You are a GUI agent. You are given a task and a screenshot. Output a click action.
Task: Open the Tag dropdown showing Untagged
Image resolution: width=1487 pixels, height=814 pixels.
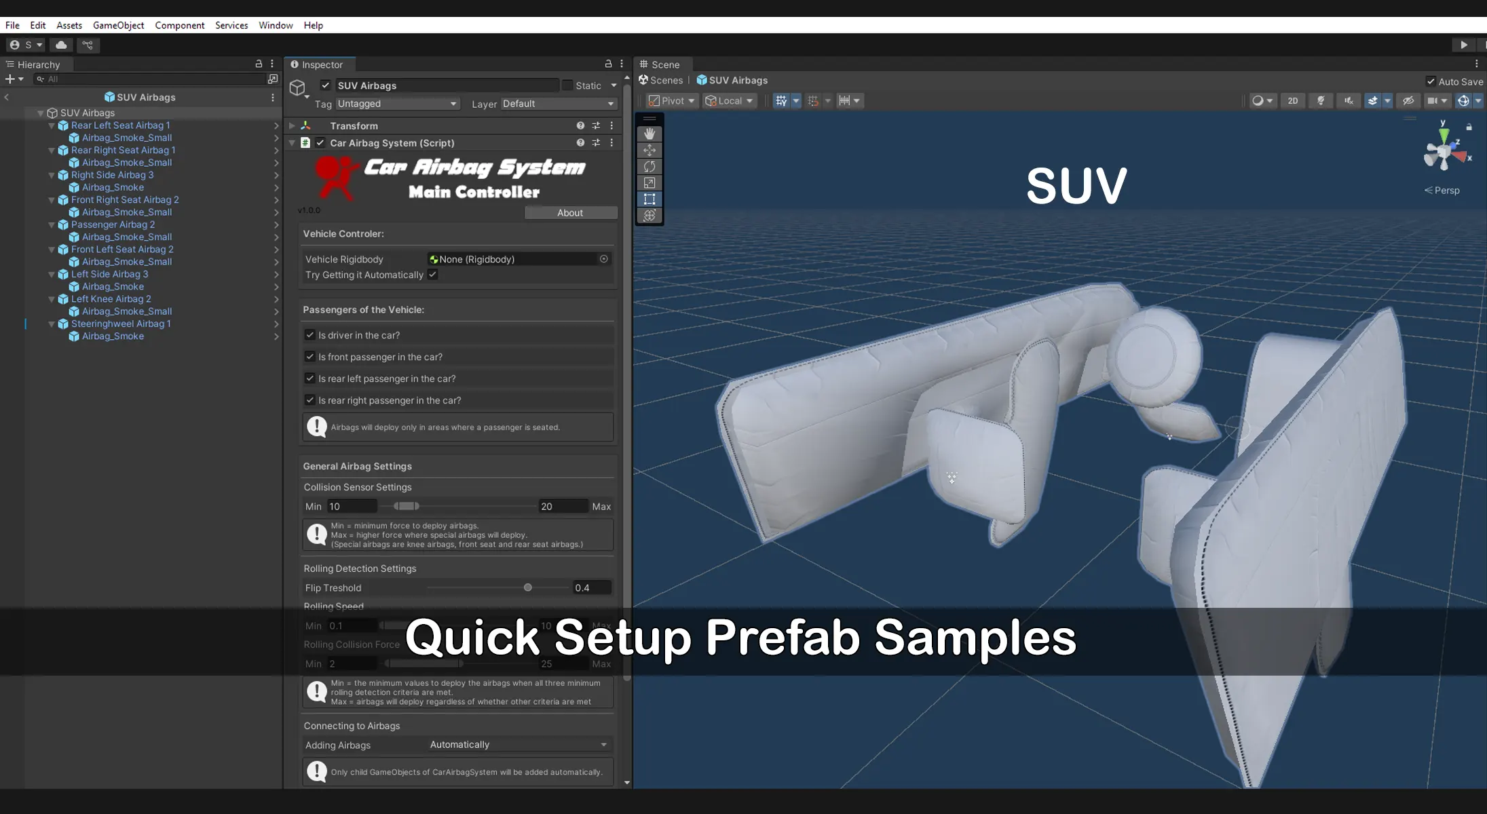pos(397,104)
